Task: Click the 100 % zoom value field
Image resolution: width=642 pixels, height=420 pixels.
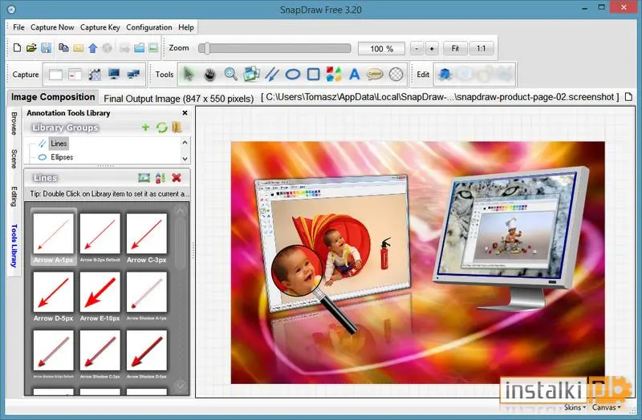Action: 381,49
